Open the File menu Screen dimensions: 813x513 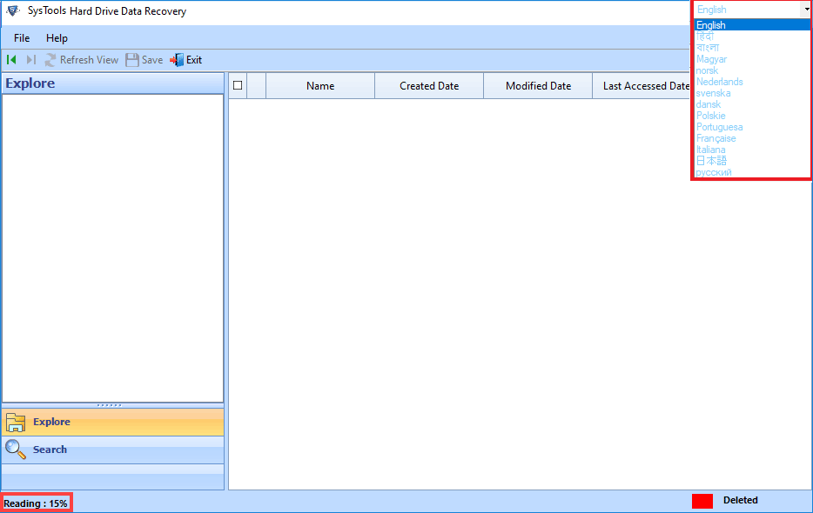[x=22, y=38]
